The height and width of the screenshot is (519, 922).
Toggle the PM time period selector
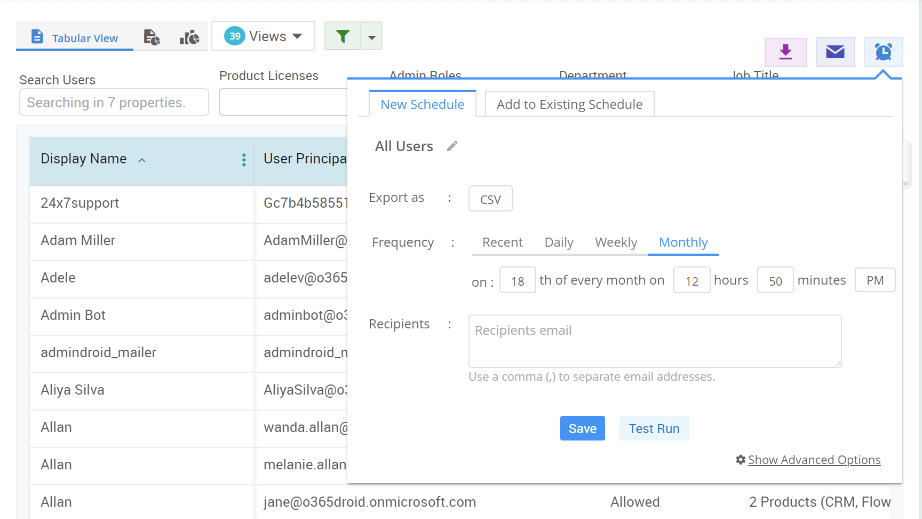875,280
